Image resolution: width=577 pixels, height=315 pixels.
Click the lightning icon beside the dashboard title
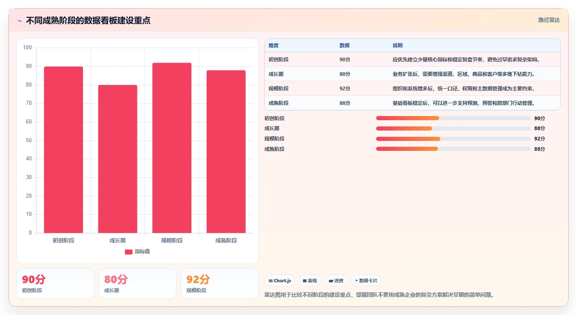tap(20, 20)
